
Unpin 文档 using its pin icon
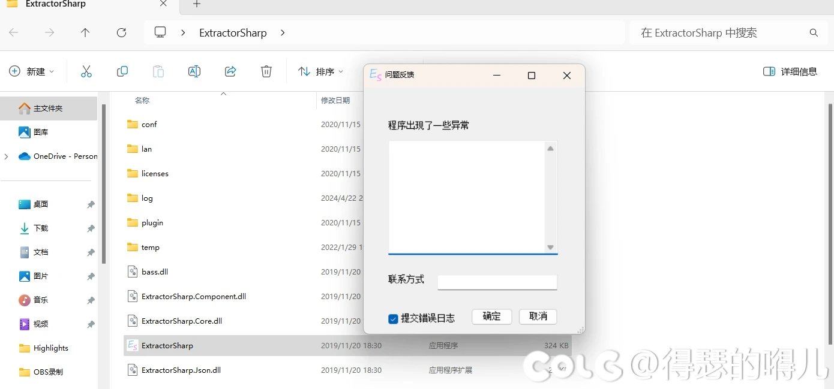[91, 252]
